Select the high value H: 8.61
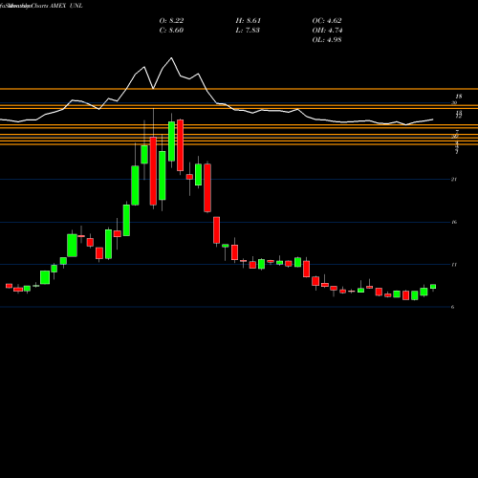 248,21
